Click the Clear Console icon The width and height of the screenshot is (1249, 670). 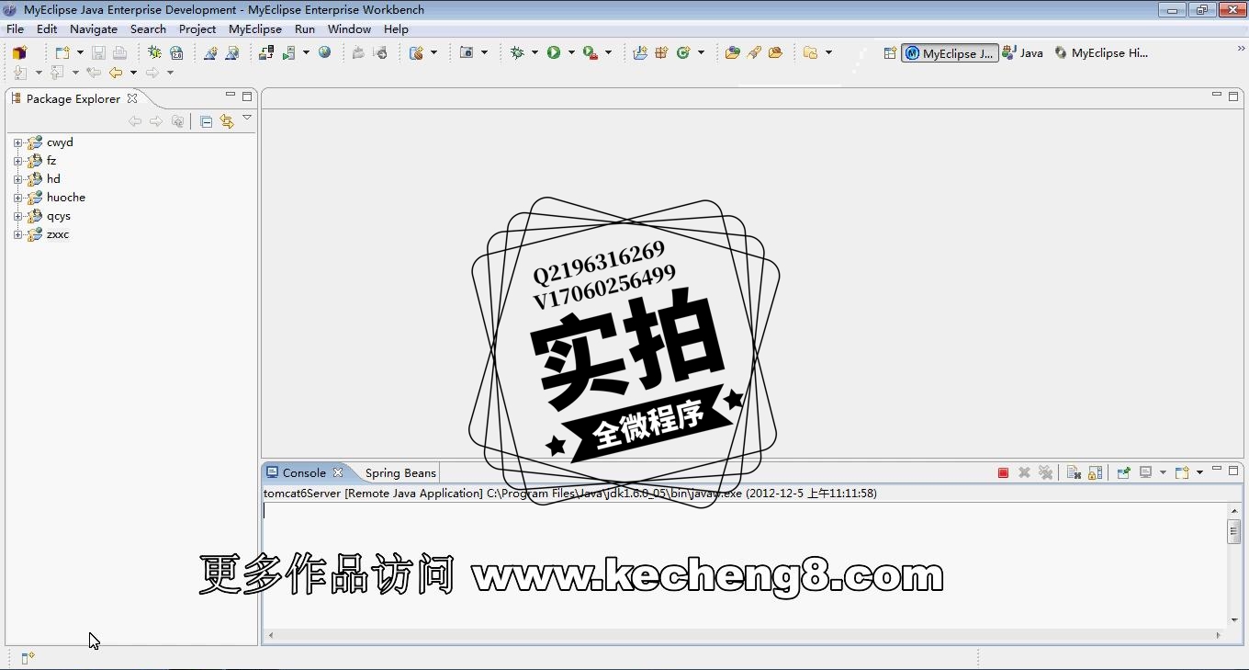[1074, 472]
